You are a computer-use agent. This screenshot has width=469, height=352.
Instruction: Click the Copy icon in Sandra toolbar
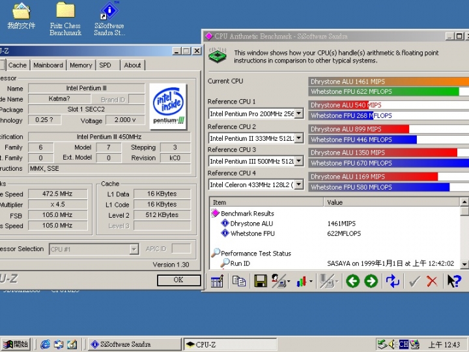[x=238, y=281]
